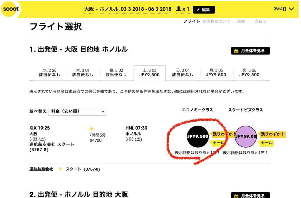Open the 並べ替え sort dropdown

pos(77,112)
